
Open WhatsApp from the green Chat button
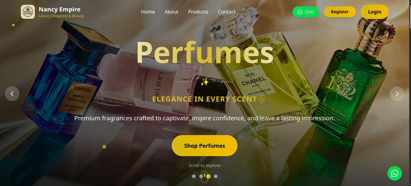[x=306, y=12]
